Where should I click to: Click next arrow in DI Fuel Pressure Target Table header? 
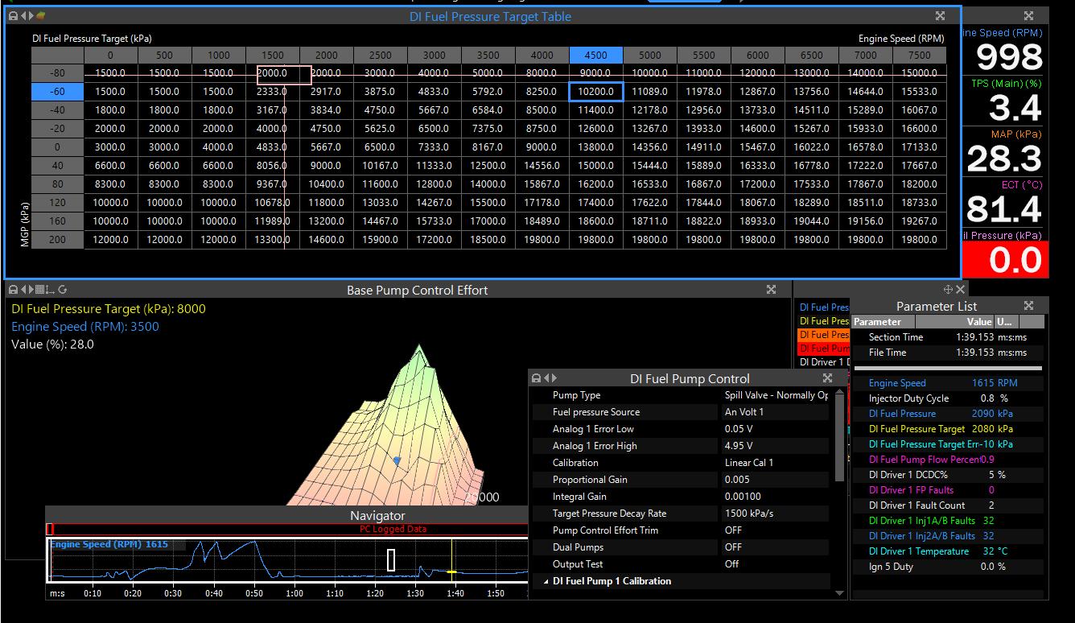[x=31, y=16]
